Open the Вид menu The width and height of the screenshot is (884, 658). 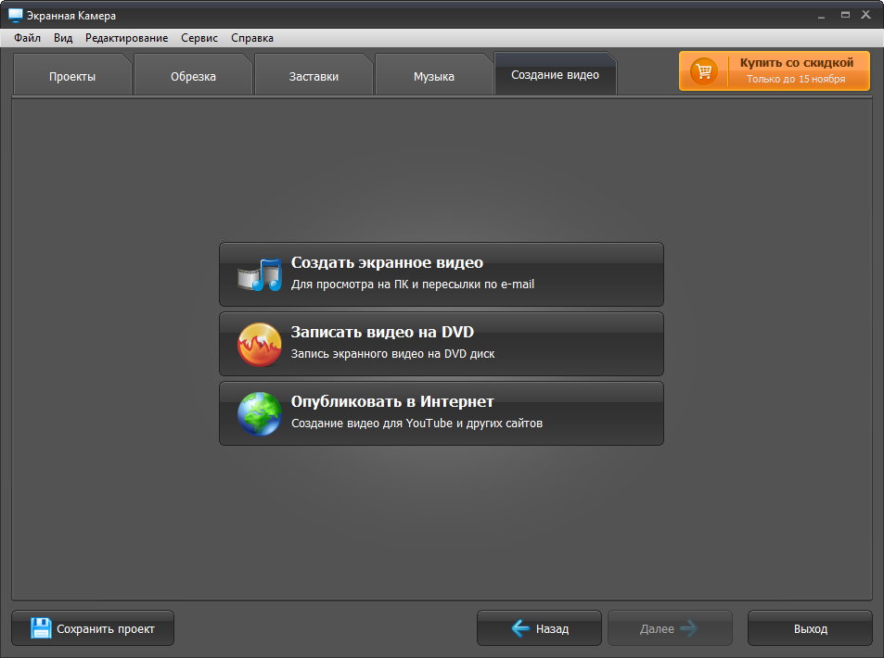(63, 38)
